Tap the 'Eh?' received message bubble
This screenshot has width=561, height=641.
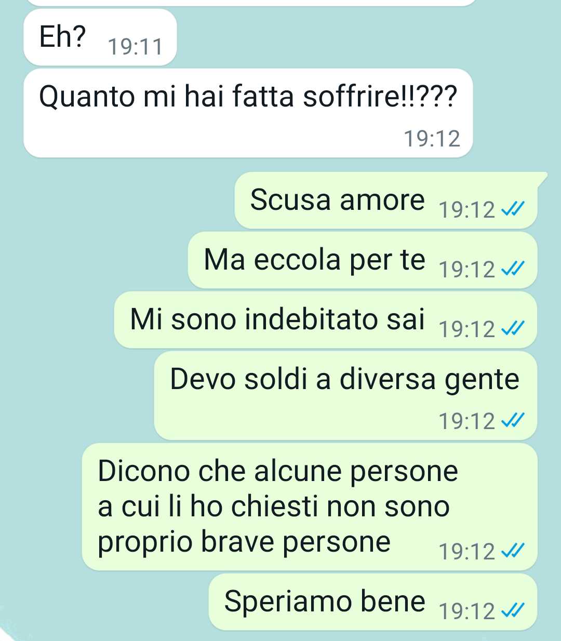coord(100,37)
